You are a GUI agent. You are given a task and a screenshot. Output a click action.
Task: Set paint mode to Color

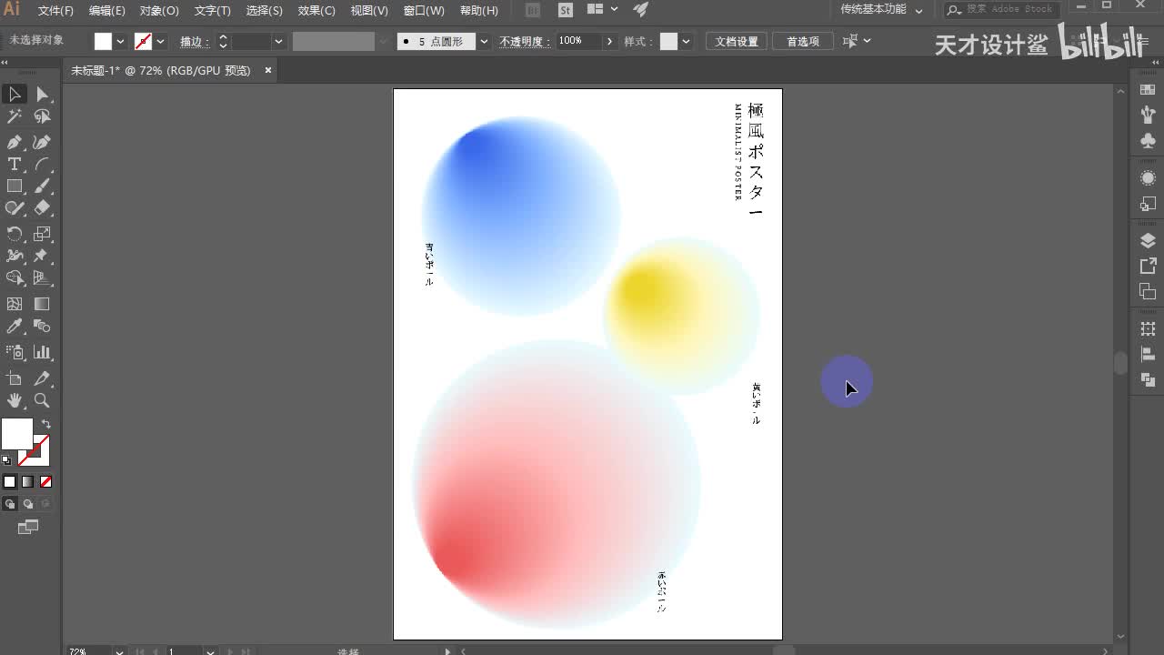[10, 481]
